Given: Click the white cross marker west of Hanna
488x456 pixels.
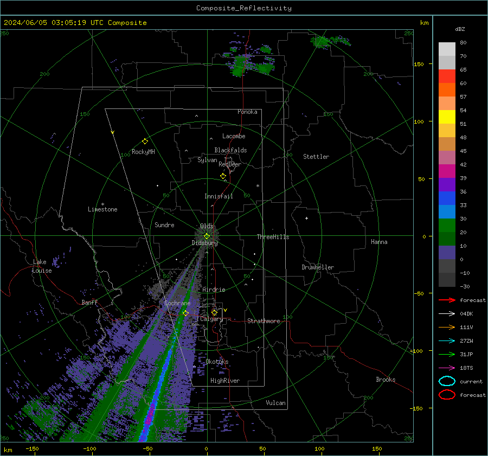Looking at the screenshot, I should (x=306, y=218).
